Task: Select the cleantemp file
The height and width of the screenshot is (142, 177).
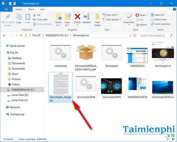Action: click(x=61, y=56)
